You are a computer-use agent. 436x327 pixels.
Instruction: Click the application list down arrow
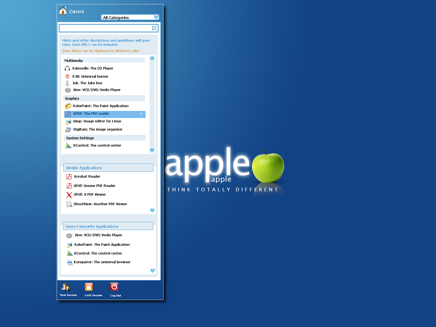tap(152, 150)
